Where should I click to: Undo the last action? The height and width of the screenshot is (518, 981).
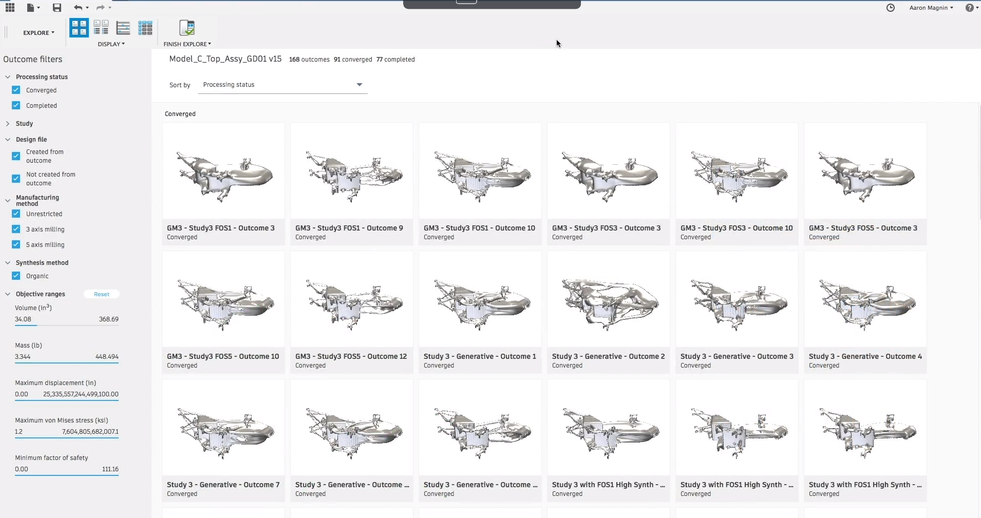click(78, 7)
